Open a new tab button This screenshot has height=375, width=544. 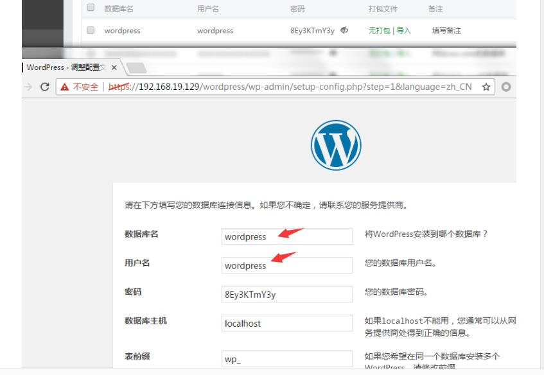point(136,68)
